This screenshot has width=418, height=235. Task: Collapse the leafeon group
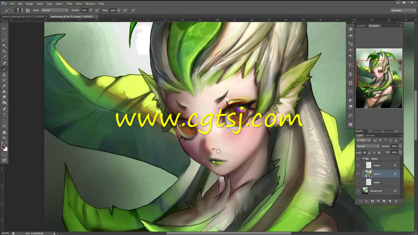pyautogui.click(x=363, y=159)
